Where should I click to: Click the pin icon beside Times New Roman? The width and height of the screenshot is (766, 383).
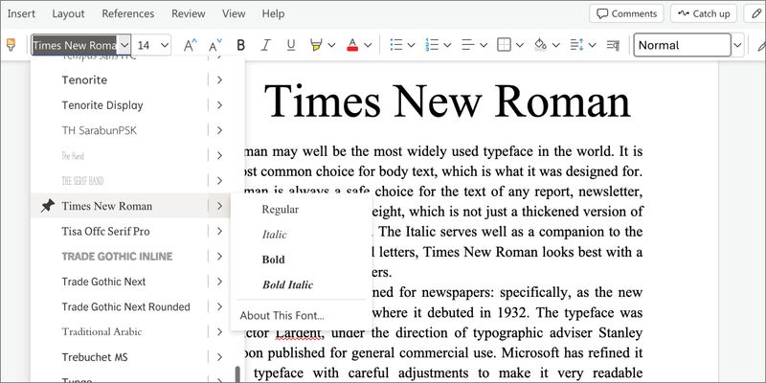coord(47,206)
